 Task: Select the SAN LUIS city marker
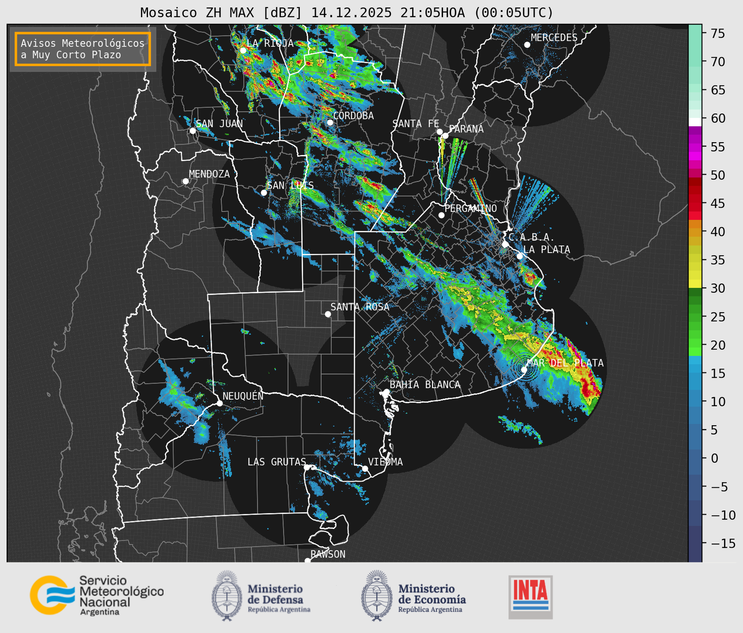[264, 193]
